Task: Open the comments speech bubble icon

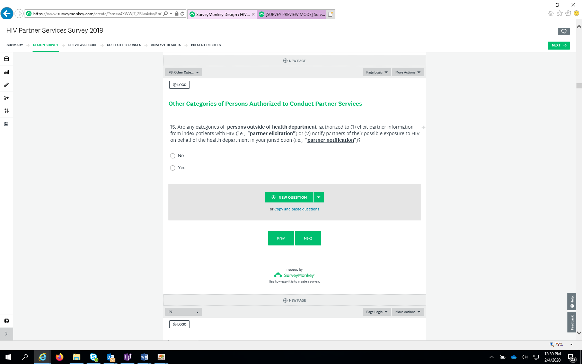Action: click(x=564, y=31)
